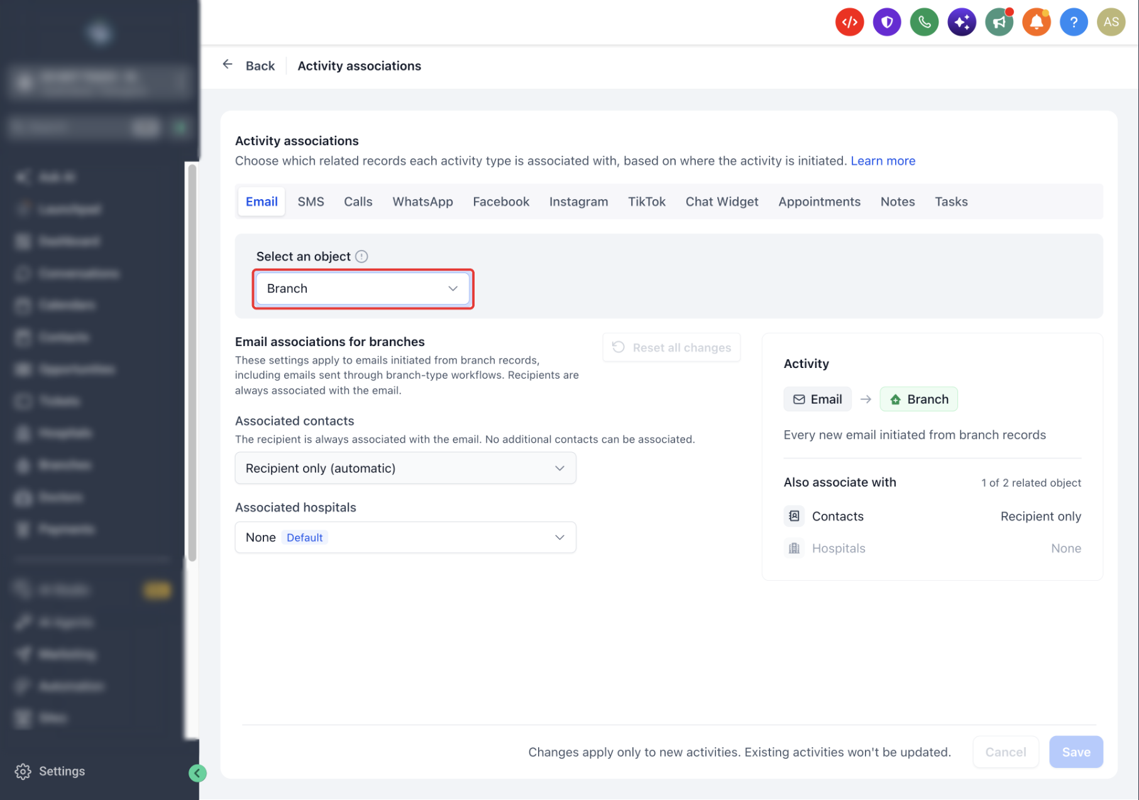
Task: Click the sidebar vertical scrollbar
Action: 192,362
